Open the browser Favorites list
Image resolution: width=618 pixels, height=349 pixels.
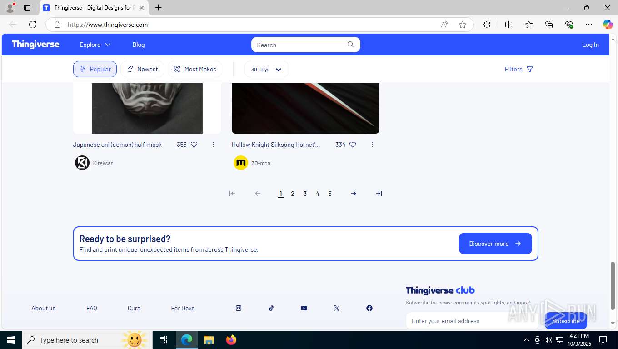coord(529,25)
